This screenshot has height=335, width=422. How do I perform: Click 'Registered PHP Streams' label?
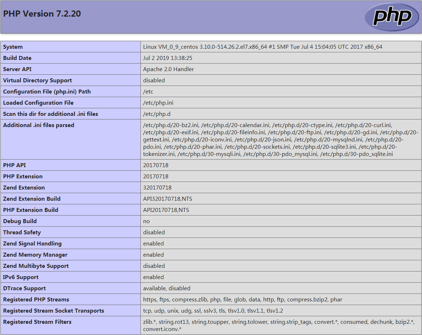(x=36, y=300)
